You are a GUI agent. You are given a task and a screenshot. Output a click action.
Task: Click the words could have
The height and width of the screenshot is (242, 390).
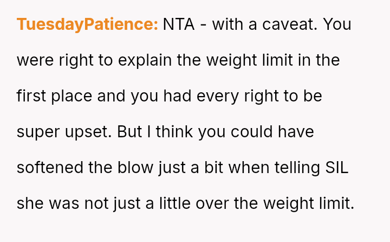tap(272, 132)
